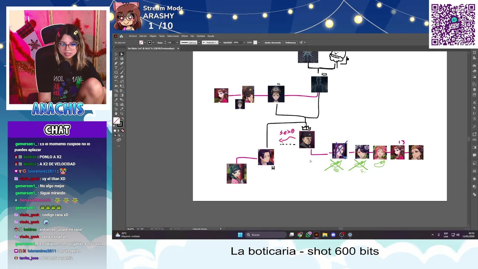This screenshot has height=269, width=478.
Task: Select the Column Graph tool
Action: click(122, 104)
